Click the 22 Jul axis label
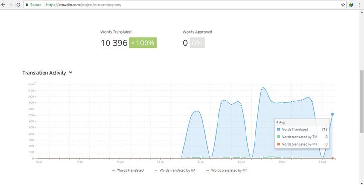This screenshot has width=364, height=185. pos(201,162)
